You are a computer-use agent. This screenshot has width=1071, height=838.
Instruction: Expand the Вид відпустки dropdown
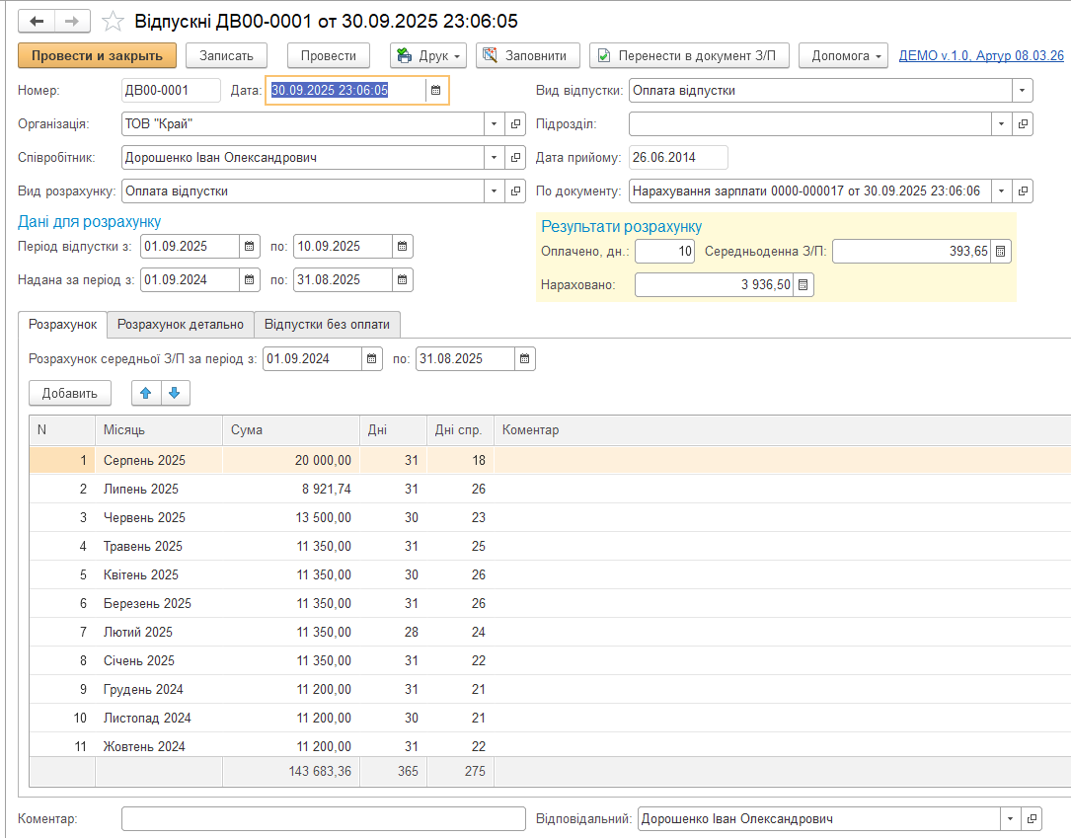click(1023, 91)
